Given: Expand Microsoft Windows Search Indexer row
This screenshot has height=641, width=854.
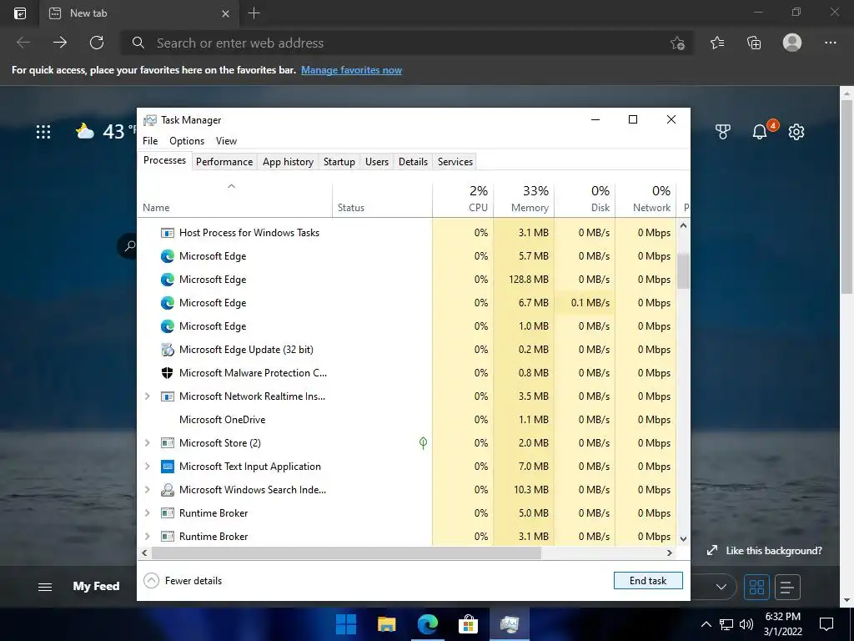Looking at the screenshot, I should [x=147, y=489].
